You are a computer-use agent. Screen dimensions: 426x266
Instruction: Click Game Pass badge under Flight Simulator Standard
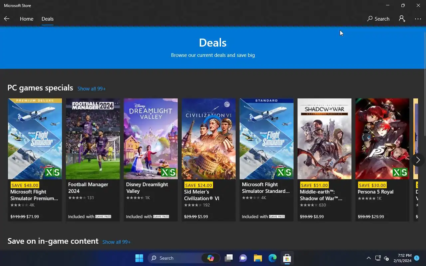(x=277, y=217)
